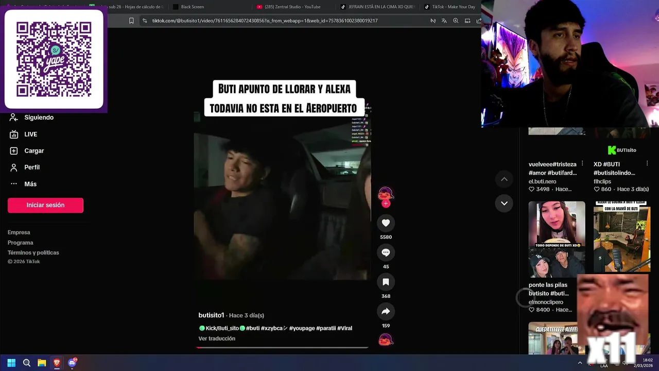Follow the creator via red plus badge
Viewport: 659px width, 371px height.
pyautogui.click(x=386, y=204)
